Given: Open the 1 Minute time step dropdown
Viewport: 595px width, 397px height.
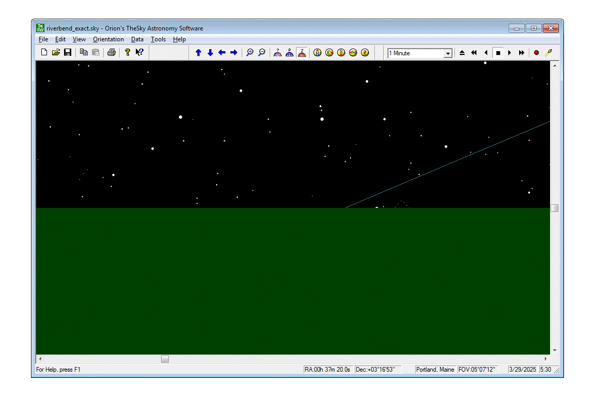Looking at the screenshot, I should (x=448, y=53).
